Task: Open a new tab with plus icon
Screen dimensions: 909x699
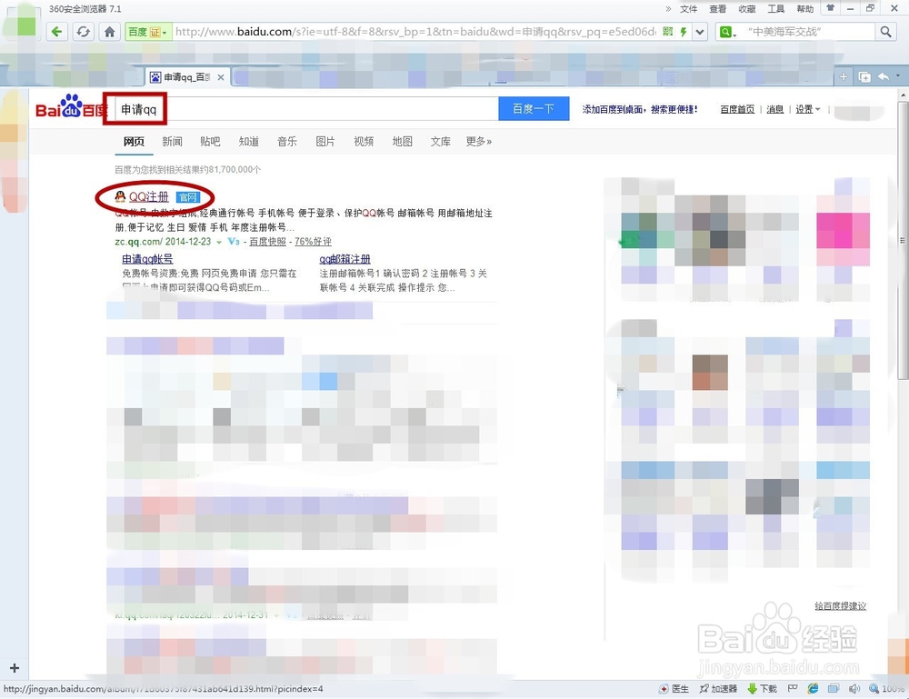Action: click(844, 77)
